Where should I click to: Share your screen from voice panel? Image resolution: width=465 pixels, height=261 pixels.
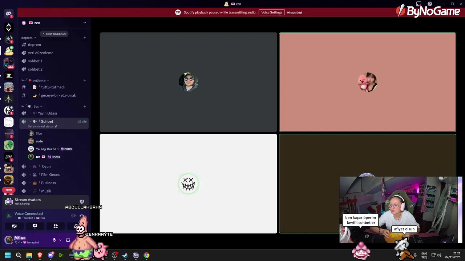coord(35,226)
